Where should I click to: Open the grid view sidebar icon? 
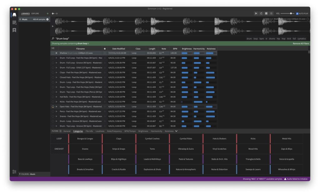point(14,22)
